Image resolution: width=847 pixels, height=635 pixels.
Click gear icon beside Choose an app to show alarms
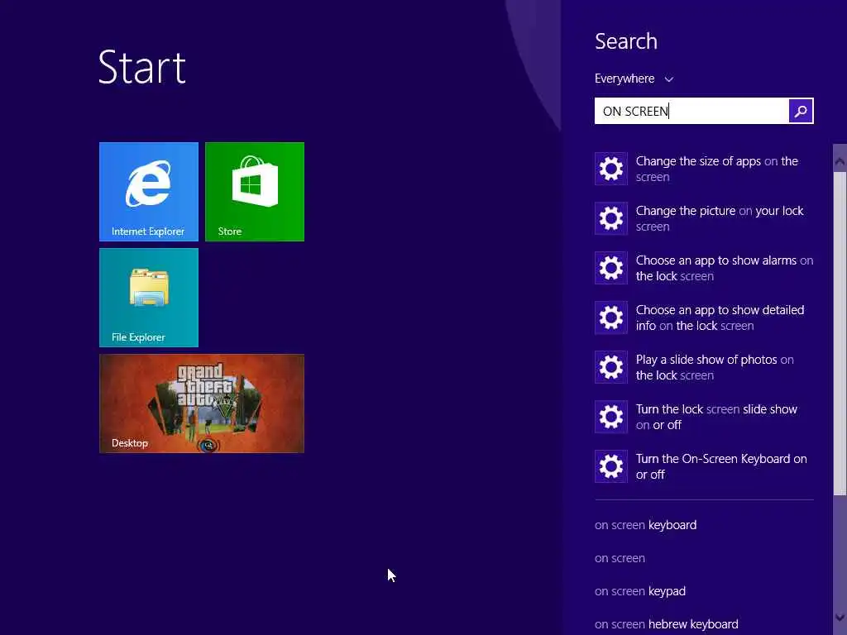point(611,268)
